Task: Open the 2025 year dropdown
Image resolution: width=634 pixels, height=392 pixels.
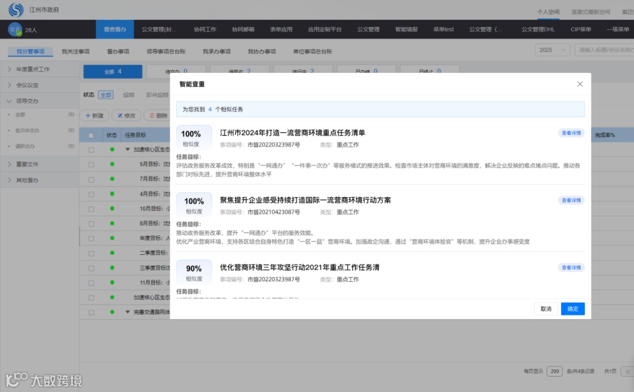Action: pos(552,50)
